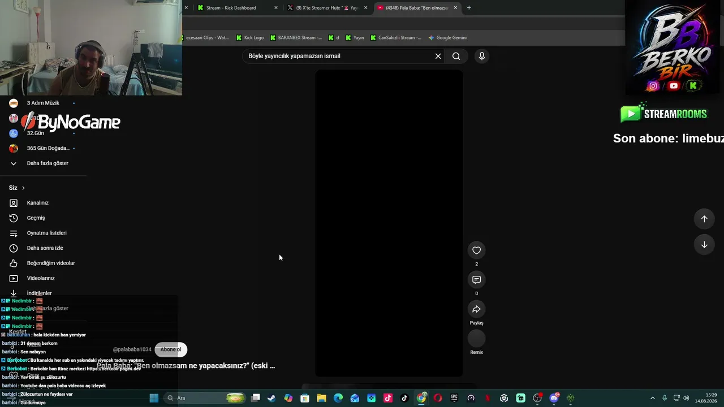Close the Kick Dashboard tab
Viewport: 724px width, 407px height.
(276, 8)
